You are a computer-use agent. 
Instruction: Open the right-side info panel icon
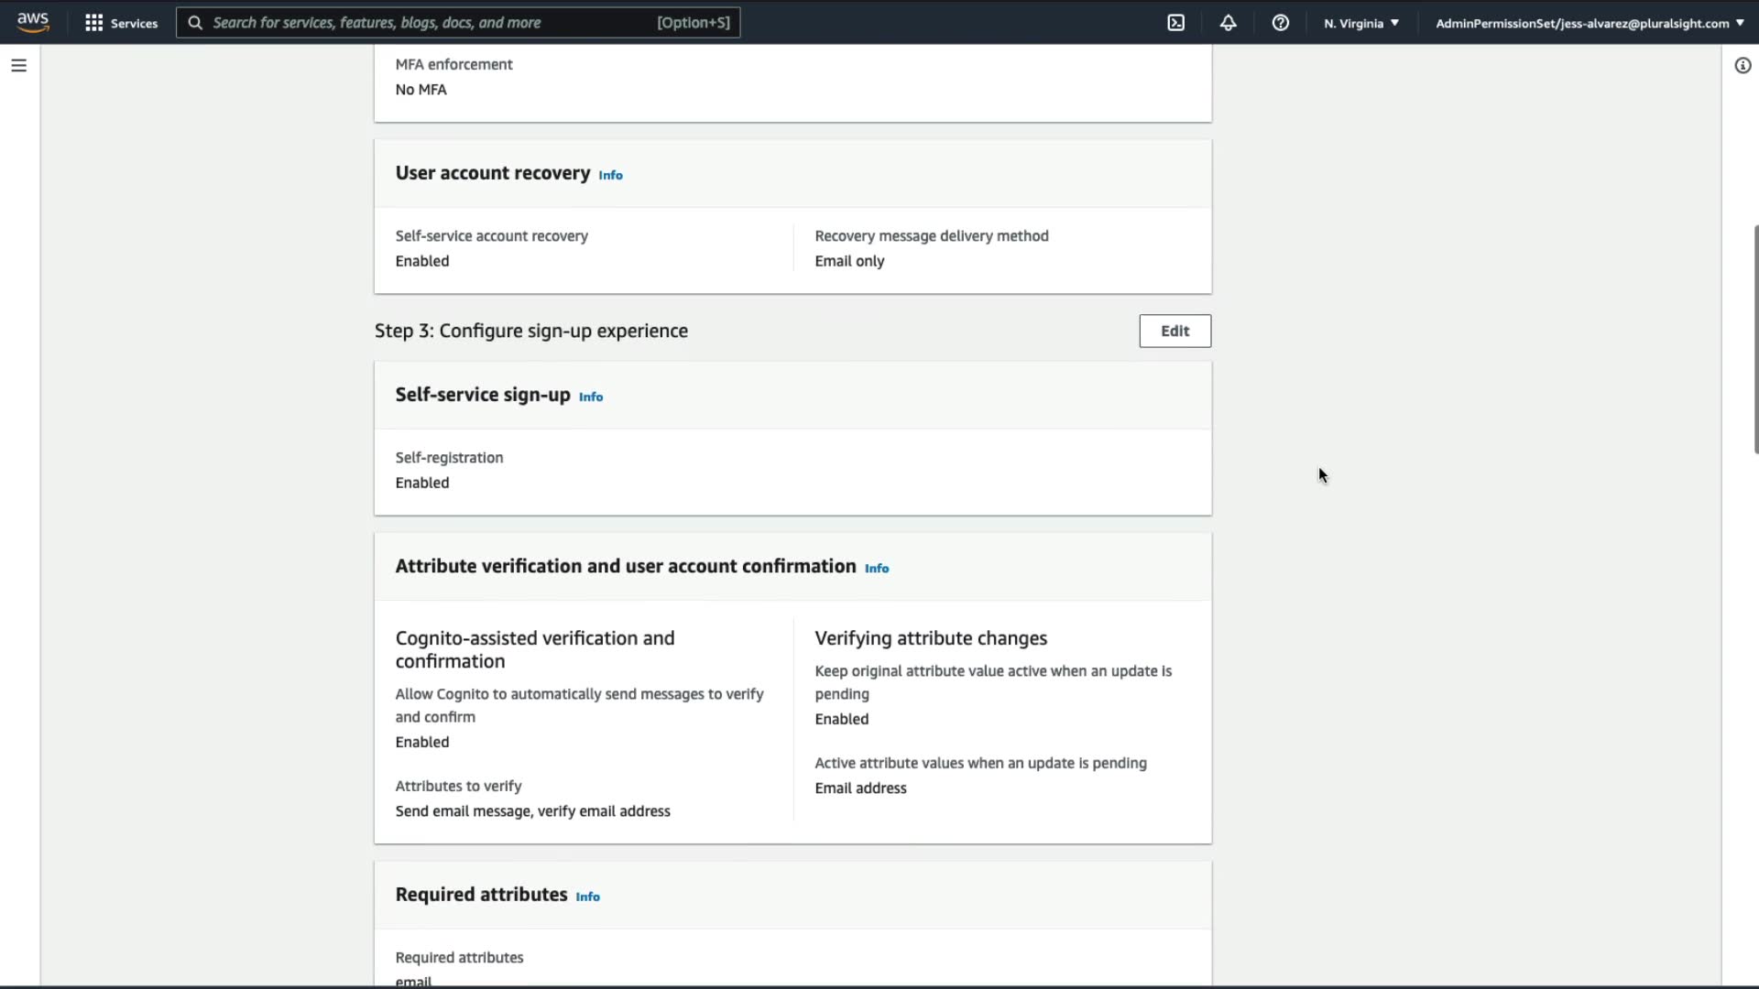tap(1743, 65)
